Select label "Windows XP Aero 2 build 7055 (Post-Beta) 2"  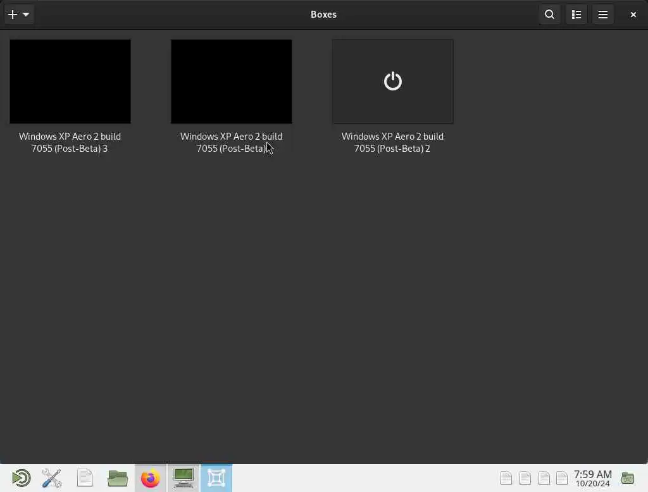(392, 142)
